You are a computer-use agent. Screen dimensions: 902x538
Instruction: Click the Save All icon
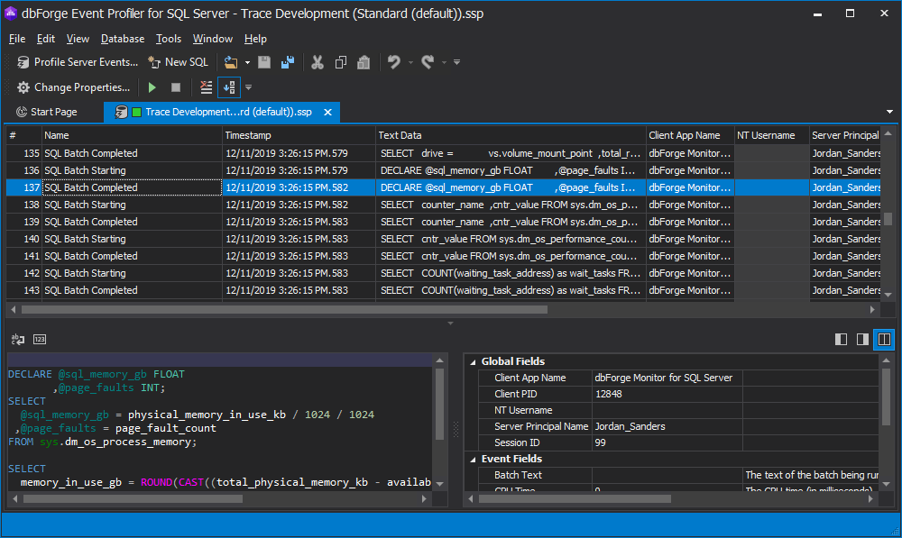tap(288, 62)
